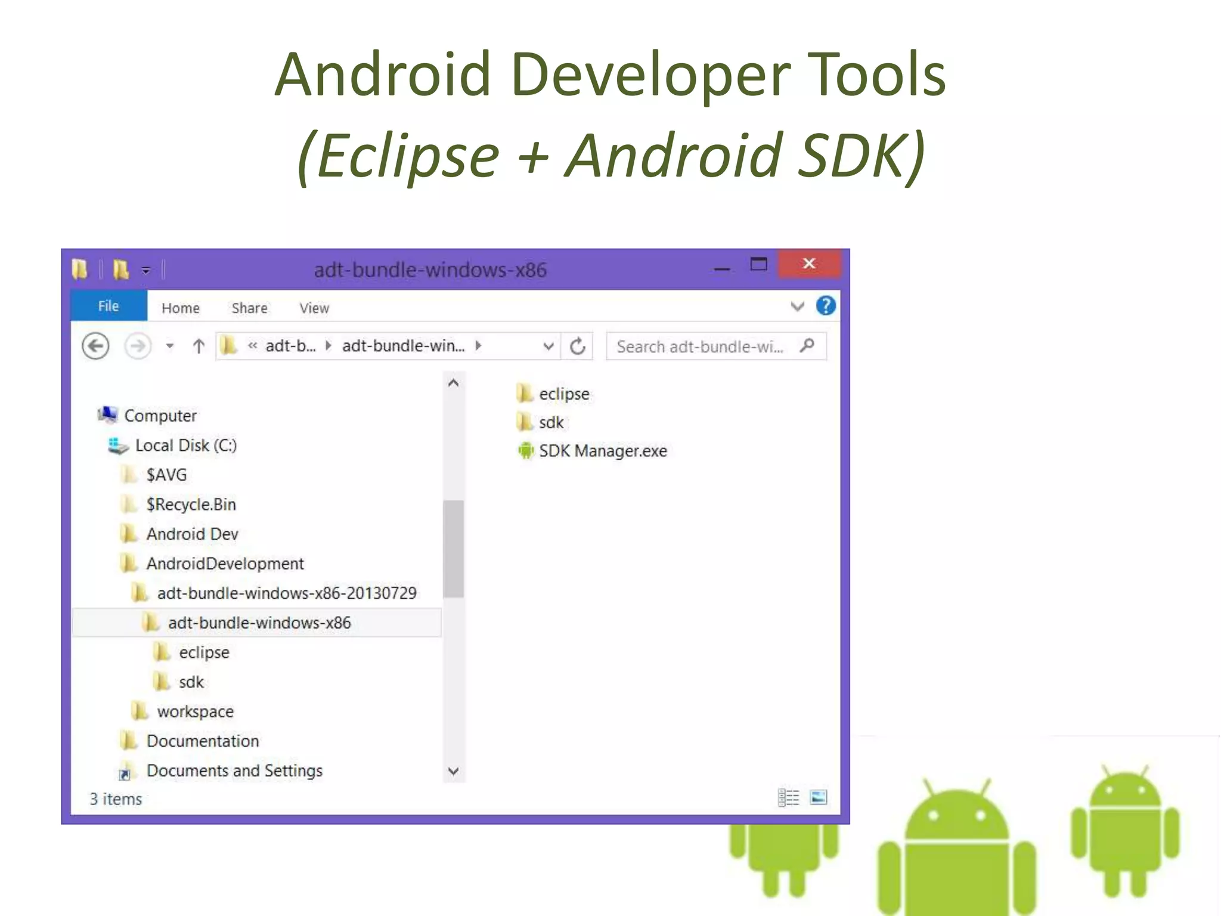Select the workspace folder in tree
This screenshot has width=1221, height=916.
pos(182,711)
